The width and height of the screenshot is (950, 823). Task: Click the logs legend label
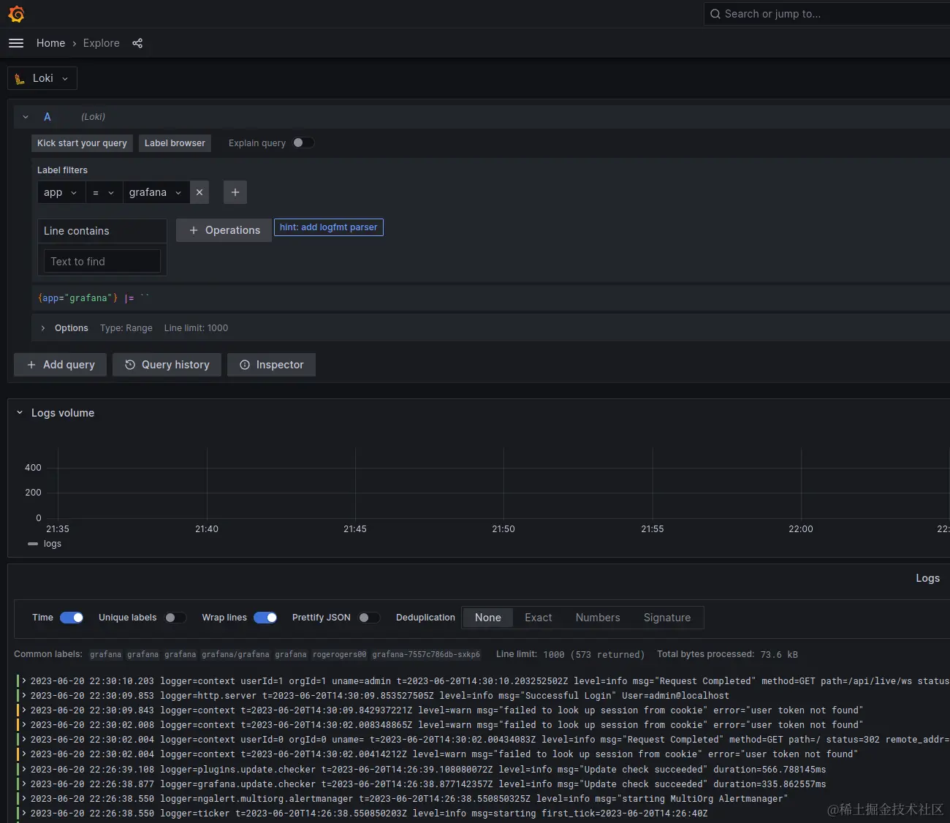tap(53, 544)
